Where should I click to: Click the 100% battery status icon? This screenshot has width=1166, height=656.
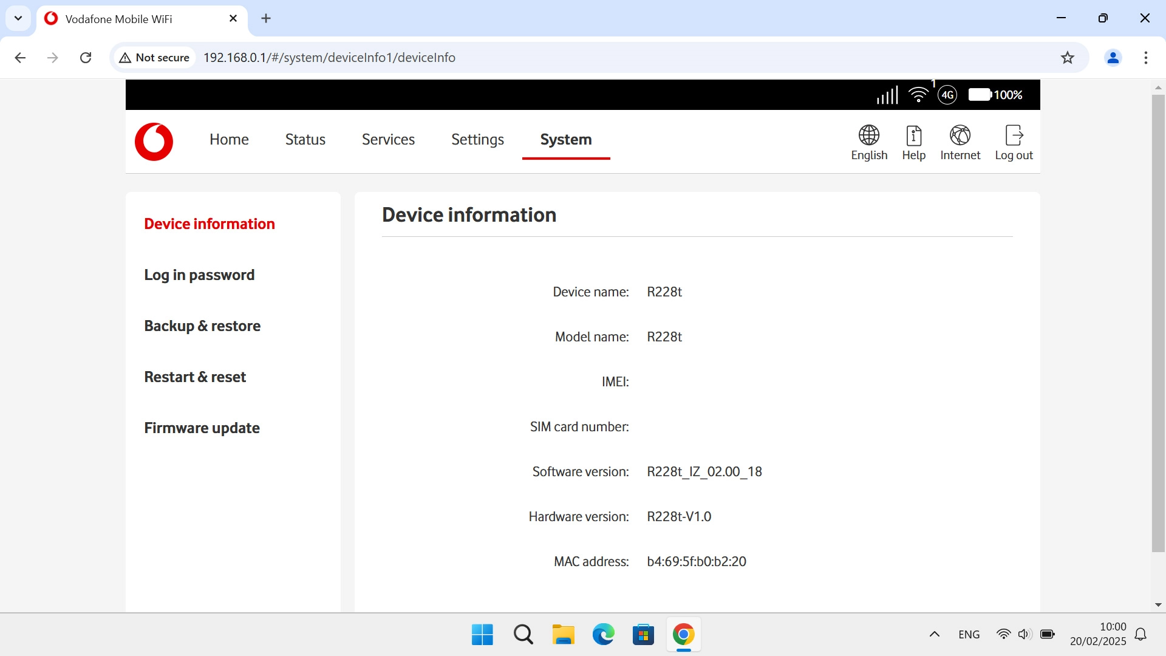coord(980,95)
